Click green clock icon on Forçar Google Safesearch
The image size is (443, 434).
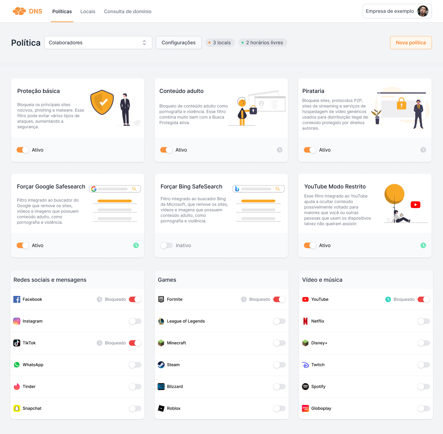pos(136,245)
